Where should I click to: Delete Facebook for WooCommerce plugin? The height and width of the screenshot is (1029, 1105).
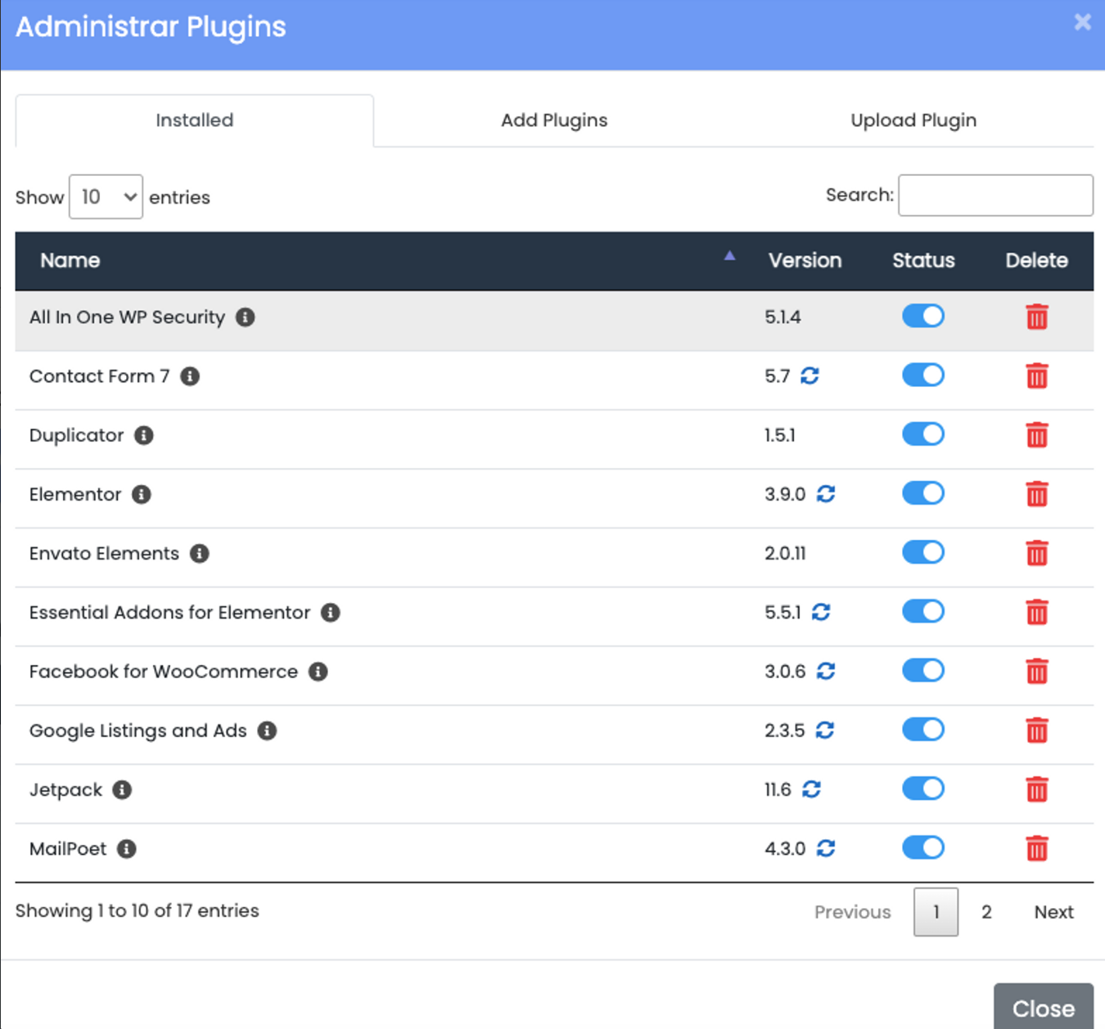point(1037,672)
